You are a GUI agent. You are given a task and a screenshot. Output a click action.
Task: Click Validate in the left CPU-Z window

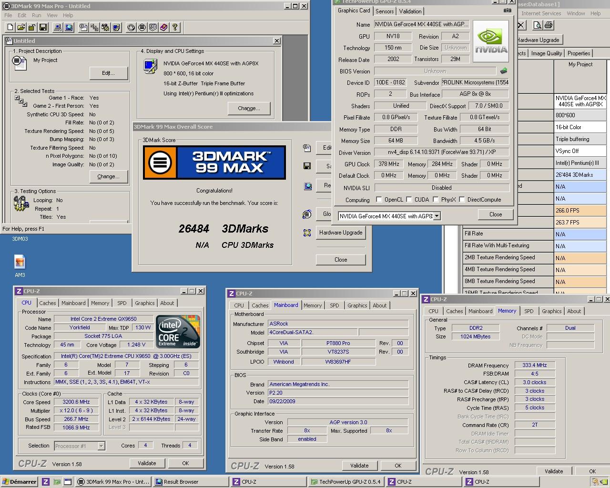147,463
